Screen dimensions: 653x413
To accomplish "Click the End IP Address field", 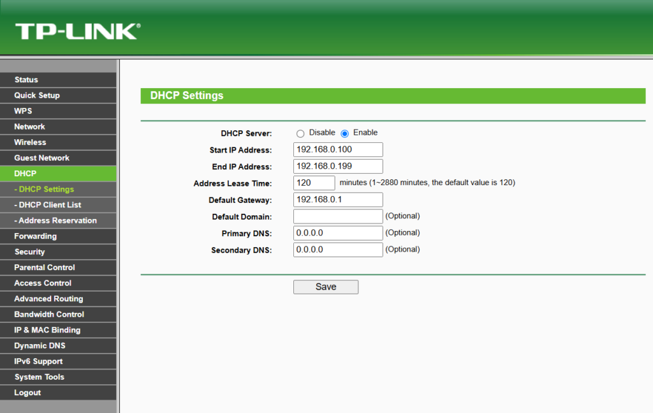I will (x=338, y=166).
